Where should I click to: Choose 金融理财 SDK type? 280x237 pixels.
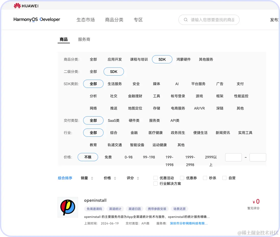coord(135,96)
